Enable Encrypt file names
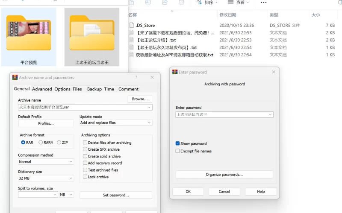The width and height of the screenshot is (342, 213). click(x=177, y=151)
